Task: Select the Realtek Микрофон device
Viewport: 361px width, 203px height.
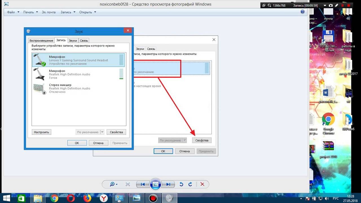Action: pos(79,74)
